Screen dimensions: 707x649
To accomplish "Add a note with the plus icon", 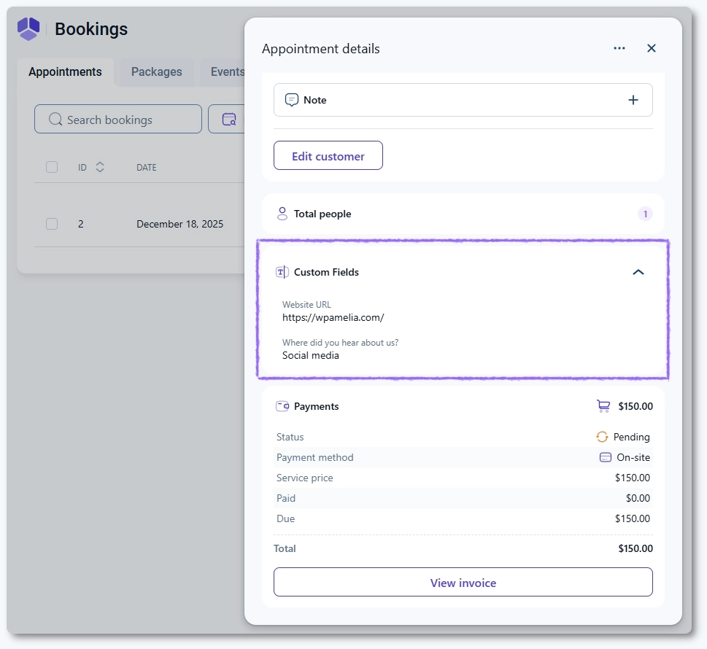I will click(x=633, y=100).
